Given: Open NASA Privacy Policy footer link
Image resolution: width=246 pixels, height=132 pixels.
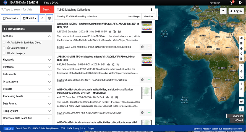Looking at the screenshot, I should pyautogui.click(x=76, y=128).
